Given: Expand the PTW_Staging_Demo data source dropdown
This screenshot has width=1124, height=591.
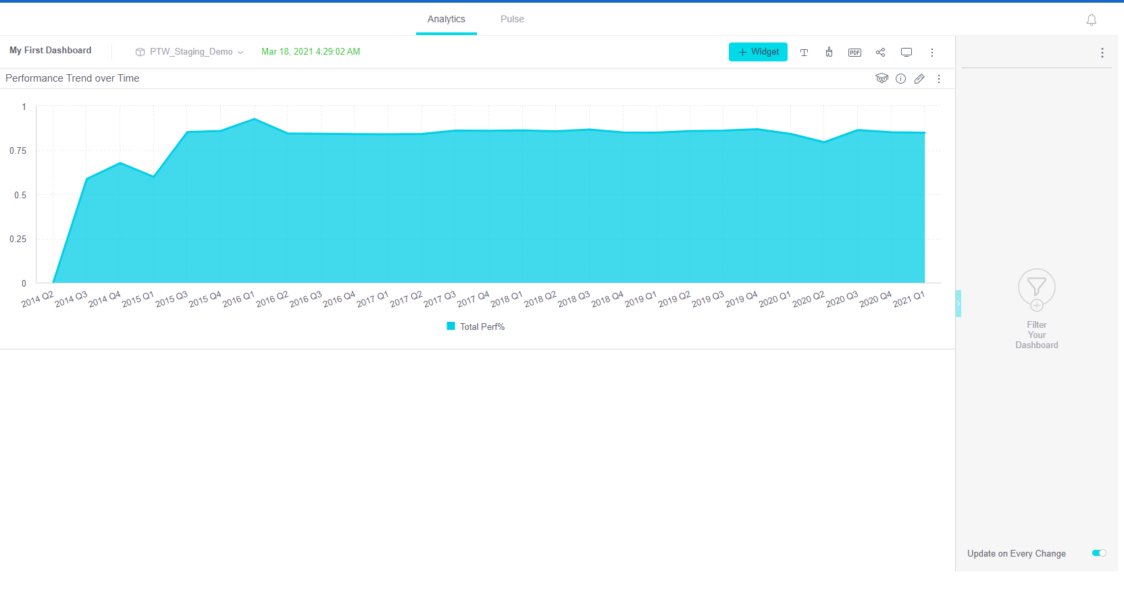Looking at the screenshot, I should tap(190, 52).
